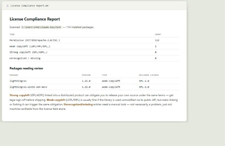
Task: Select the 'lightningcss-win32-x64-msvc' package name
Action: point(28,87)
